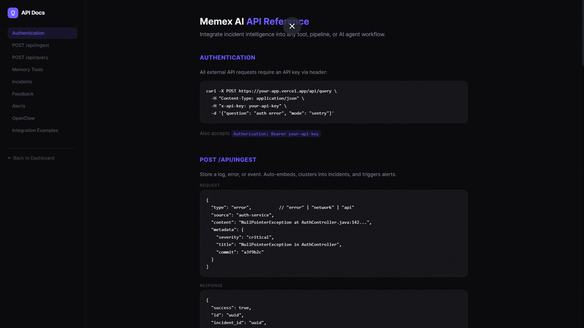Go to POST /api/ingest in sidebar
This screenshot has height=328, width=584.
(x=42, y=45)
